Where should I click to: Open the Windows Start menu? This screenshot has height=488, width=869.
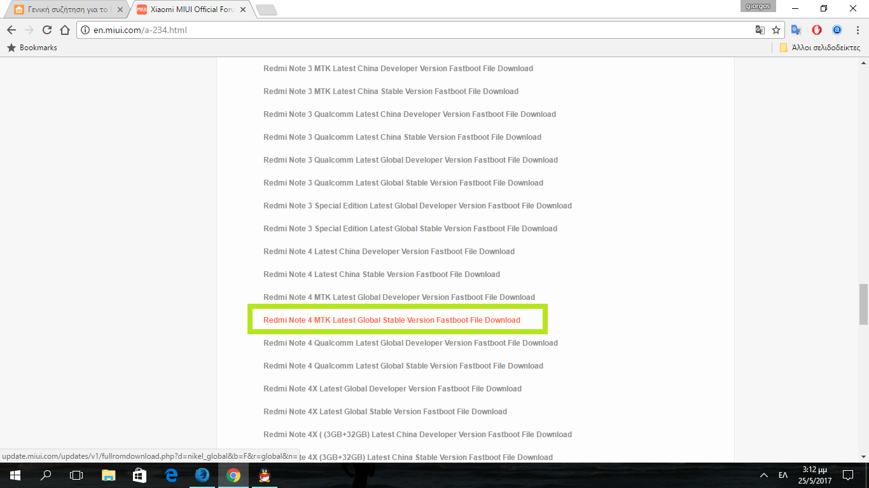15,475
